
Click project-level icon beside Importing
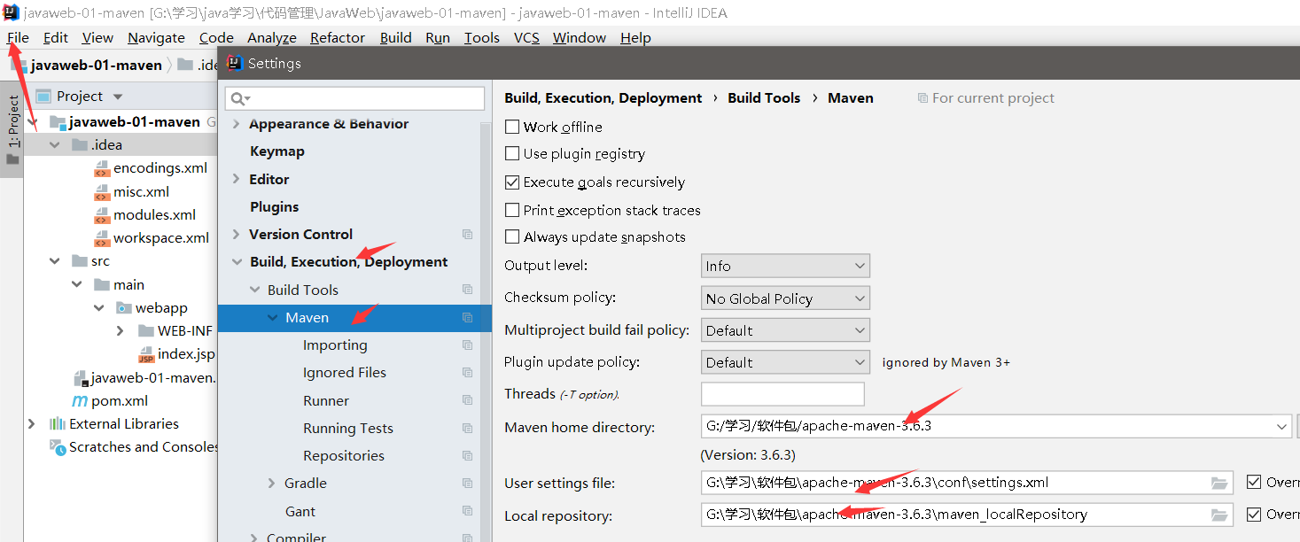click(x=468, y=345)
